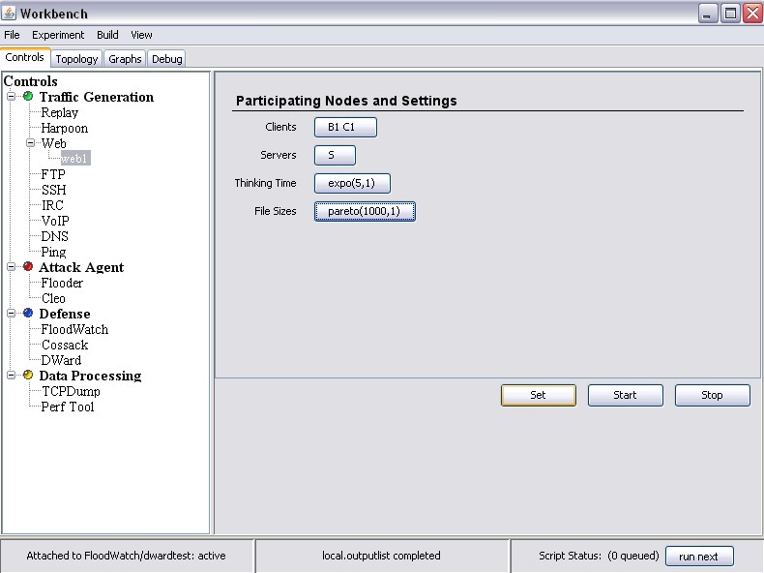The width and height of the screenshot is (764, 573).
Task: Open the Experiment menu
Action: coord(58,35)
